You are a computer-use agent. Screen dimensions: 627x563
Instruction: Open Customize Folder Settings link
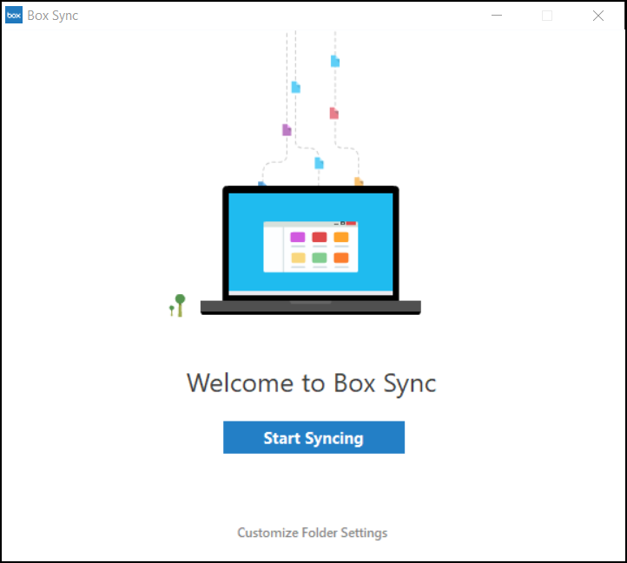coord(313,533)
